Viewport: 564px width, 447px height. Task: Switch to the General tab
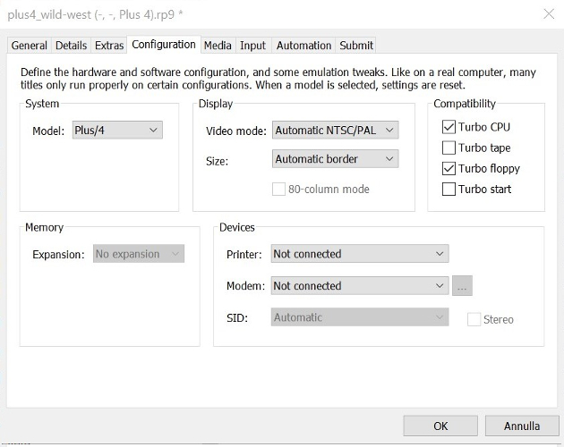30,46
